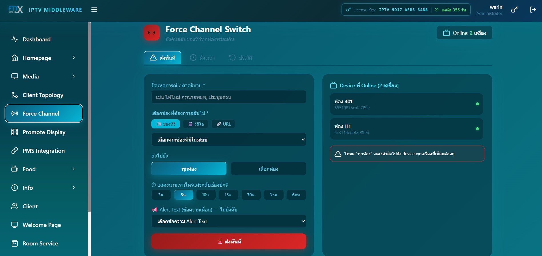This screenshot has height=256, width=542.
Task: Open the เลือกข้อความ Alert Text dropdown
Action: tap(229, 221)
